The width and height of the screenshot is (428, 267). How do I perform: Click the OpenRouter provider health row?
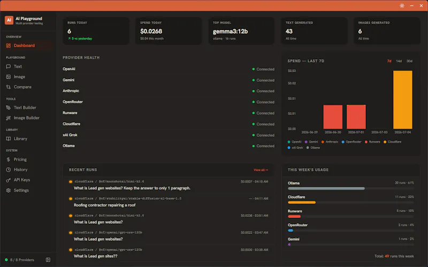[169, 102]
